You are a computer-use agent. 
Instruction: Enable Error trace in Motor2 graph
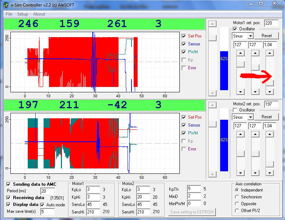click(x=184, y=149)
